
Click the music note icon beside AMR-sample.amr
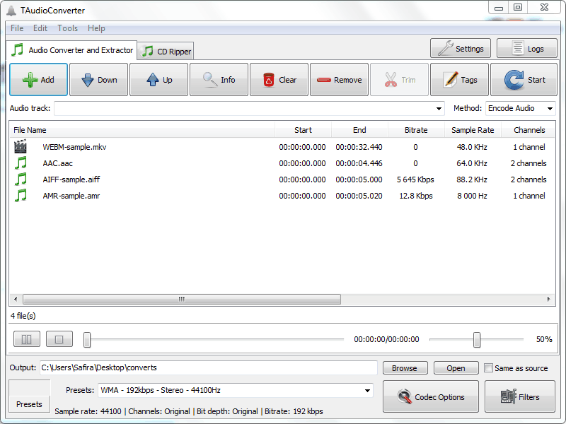21,196
